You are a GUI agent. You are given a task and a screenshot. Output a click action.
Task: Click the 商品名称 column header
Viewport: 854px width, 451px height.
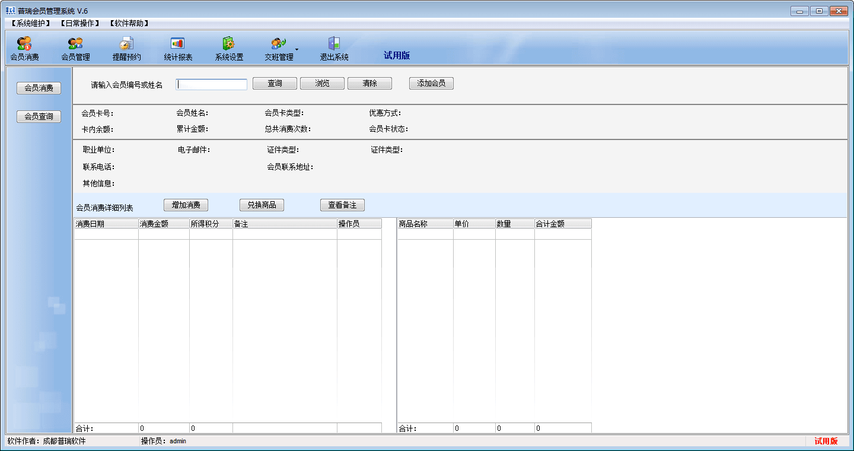coord(425,224)
